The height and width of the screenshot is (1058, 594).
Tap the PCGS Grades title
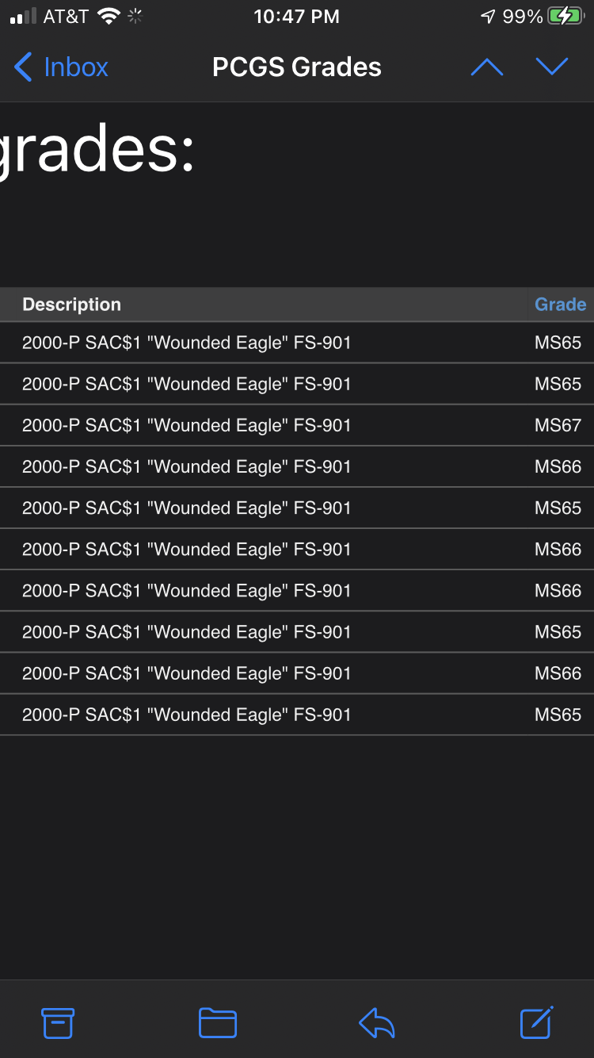[297, 67]
